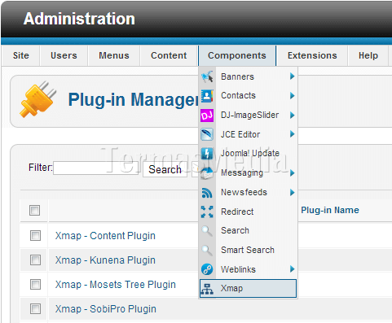Screen dimensions: 392x323
Task: Click the Administration header title
Action: pyautogui.click(x=79, y=19)
